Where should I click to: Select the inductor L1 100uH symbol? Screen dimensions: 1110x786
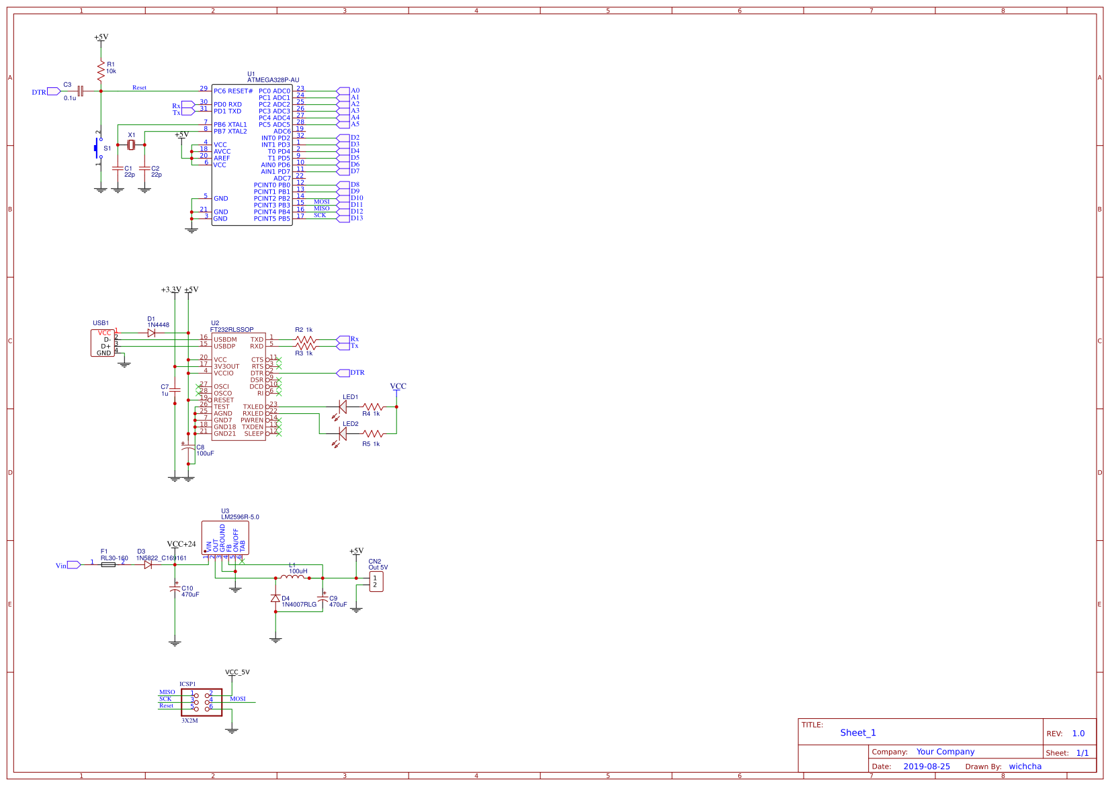click(x=294, y=578)
